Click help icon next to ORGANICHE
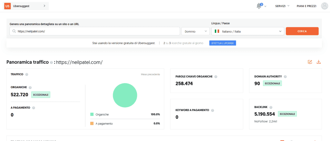Image resolution: width=330 pixels, height=141 pixels. [x=30, y=88]
